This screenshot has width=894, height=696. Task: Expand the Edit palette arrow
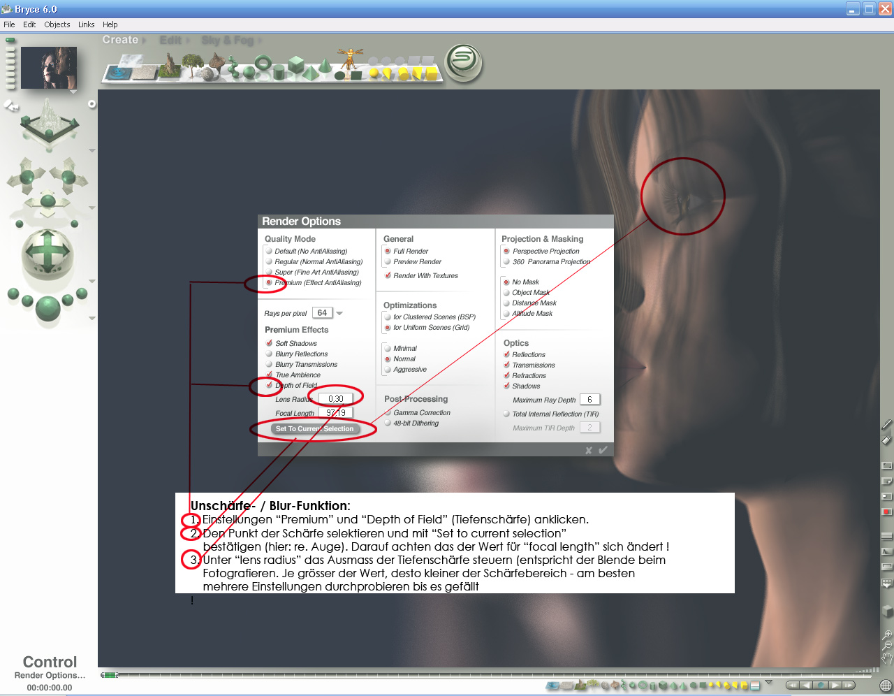pos(187,41)
